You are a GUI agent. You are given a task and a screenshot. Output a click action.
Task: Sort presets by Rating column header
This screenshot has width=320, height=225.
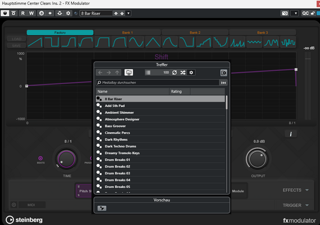180,92
